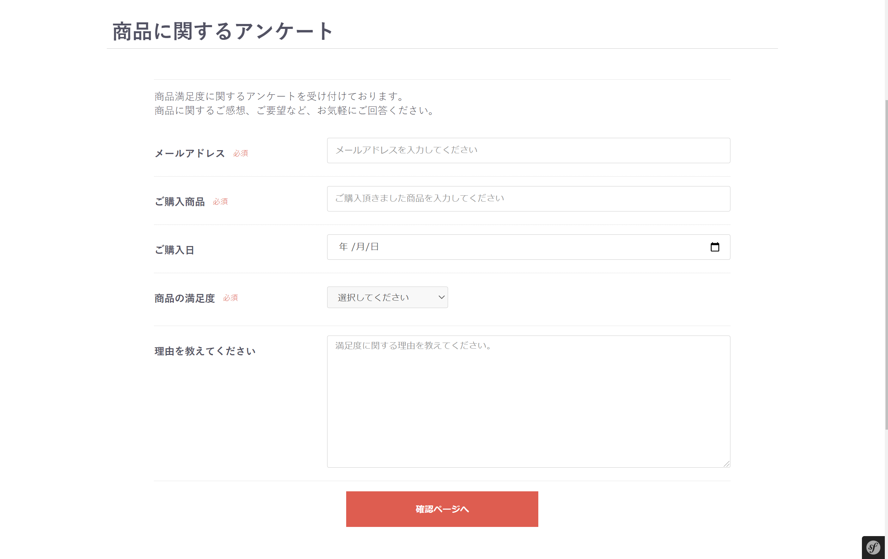The height and width of the screenshot is (559, 888).
Task: Click the line 商品満足度に関するアンケートを受け付けております。
Action: tap(280, 96)
